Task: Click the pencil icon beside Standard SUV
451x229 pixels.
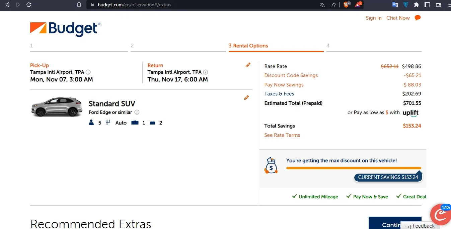Action: coord(246,98)
